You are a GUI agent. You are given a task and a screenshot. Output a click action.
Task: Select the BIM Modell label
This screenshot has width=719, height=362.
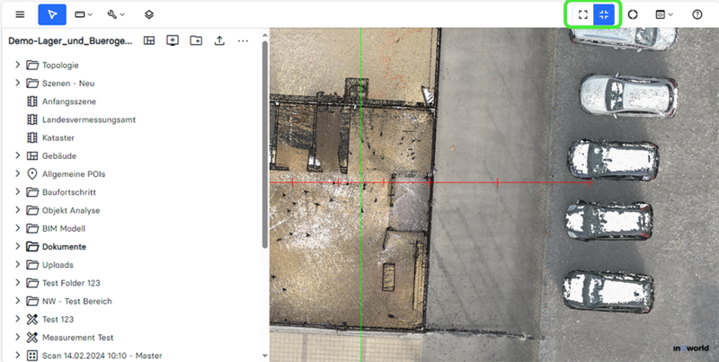click(x=64, y=228)
